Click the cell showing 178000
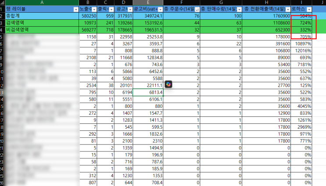The image size is (326, 186). 266,37
